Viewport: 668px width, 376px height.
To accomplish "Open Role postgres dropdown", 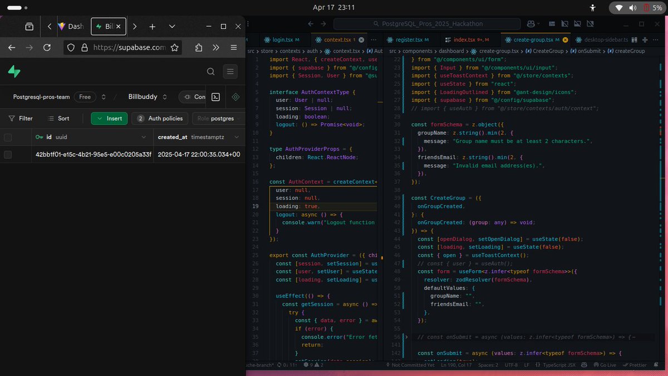I will 218,119.
